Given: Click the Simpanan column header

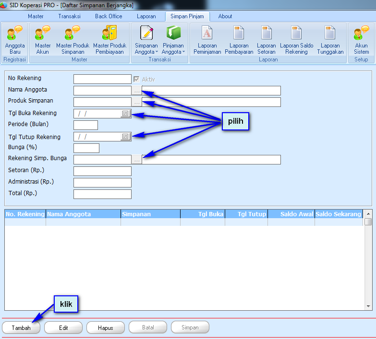Looking at the screenshot, I should [151, 214].
